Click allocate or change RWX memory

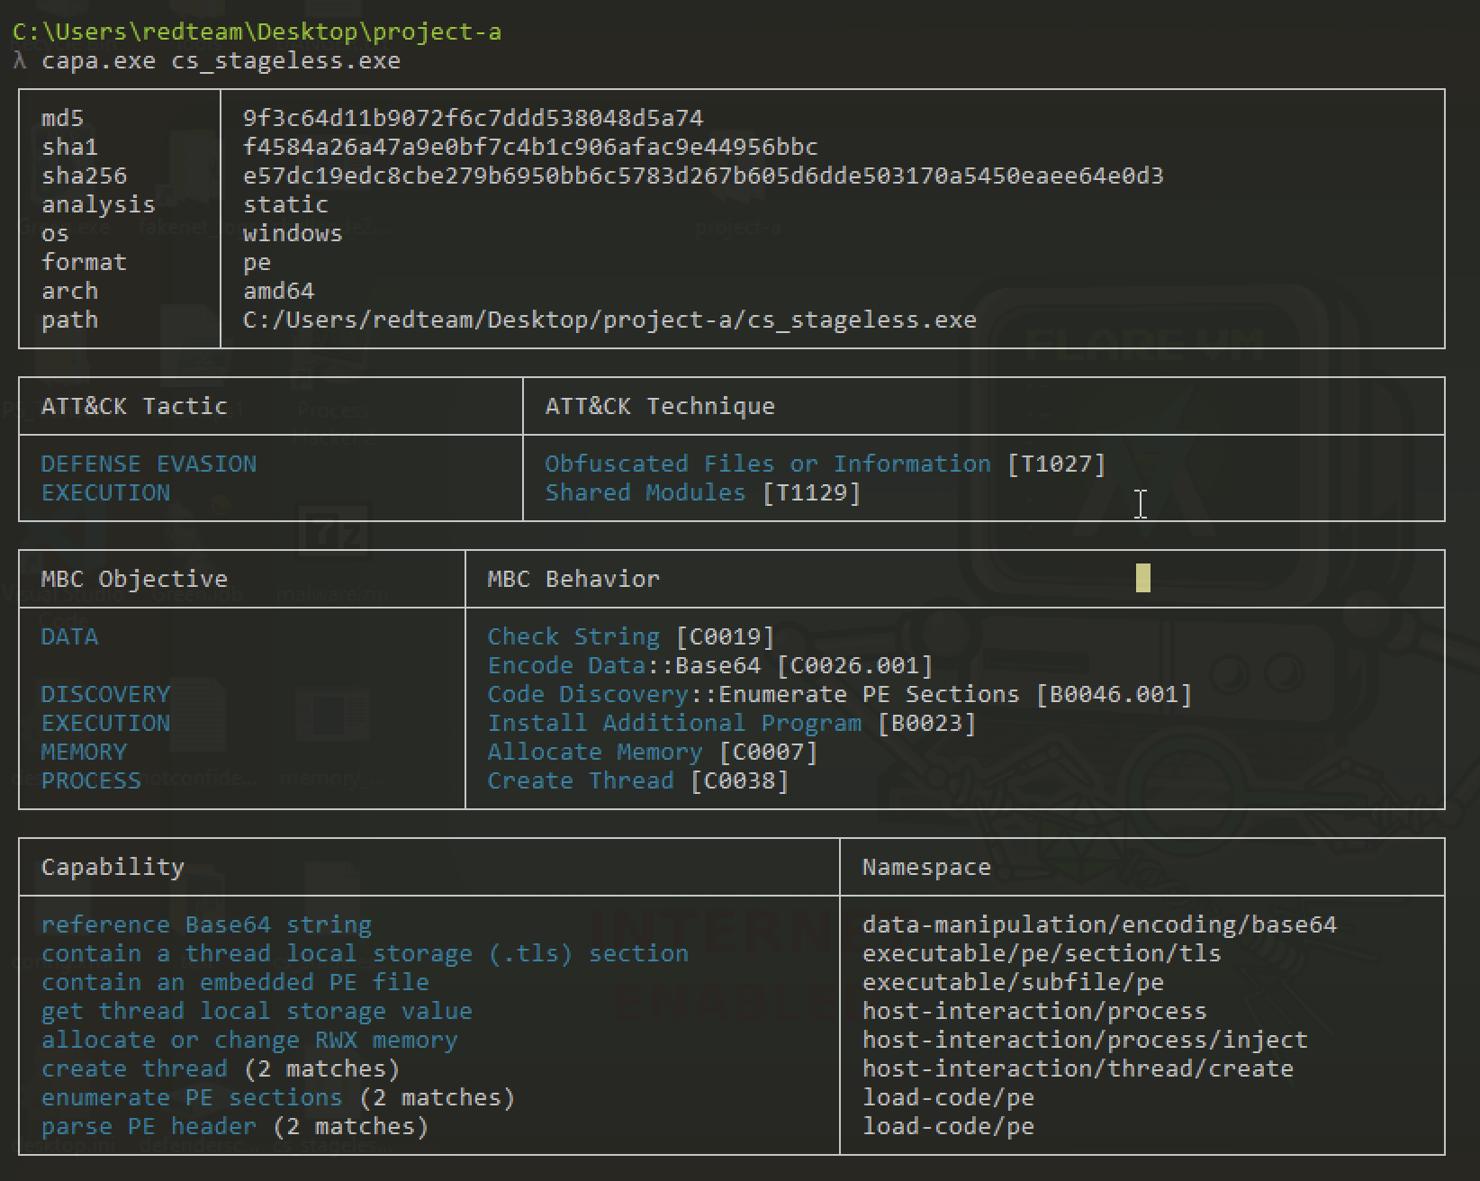click(249, 1040)
